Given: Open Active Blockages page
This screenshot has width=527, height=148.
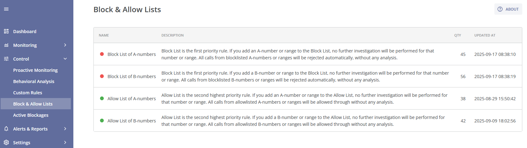Looking at the screenshot, I should tap(31, 115).
